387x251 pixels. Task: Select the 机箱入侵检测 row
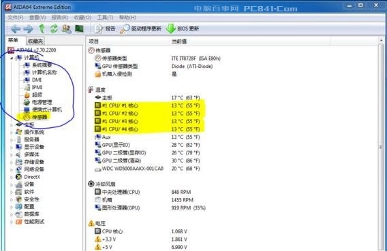[136, 74]
